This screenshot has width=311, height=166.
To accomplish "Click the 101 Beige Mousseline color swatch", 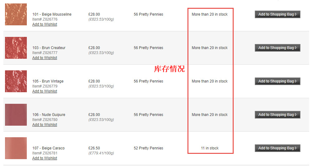I will (16, 14).
